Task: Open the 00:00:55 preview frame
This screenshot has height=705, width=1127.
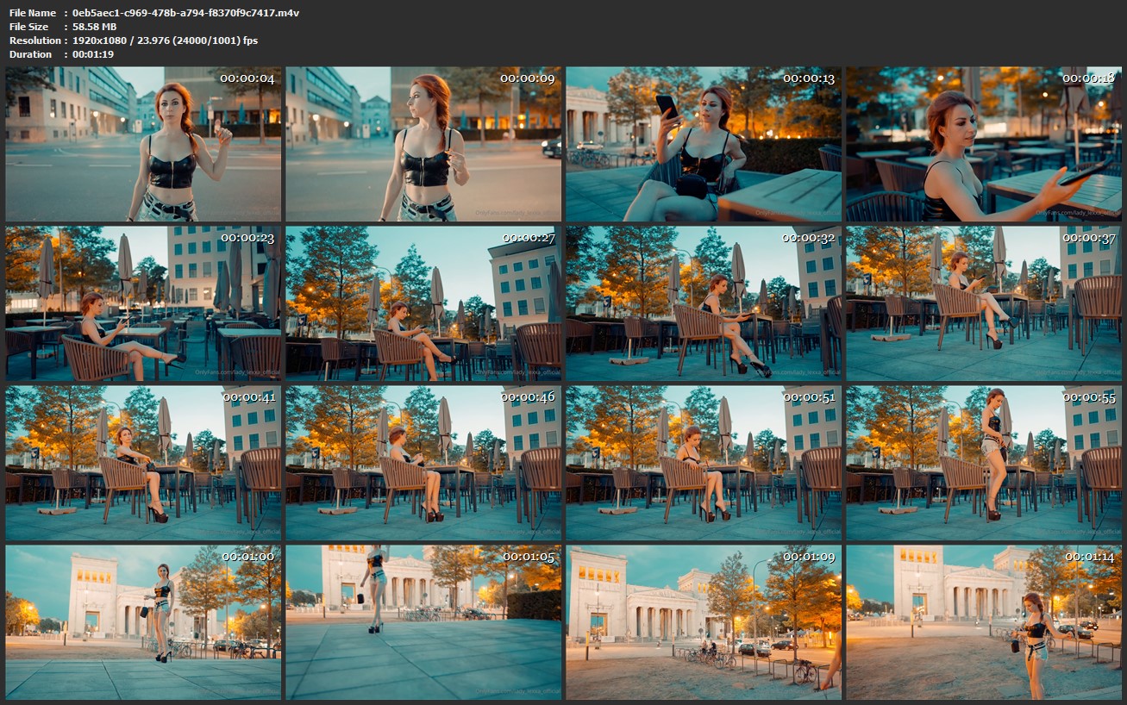Action: point(984,463)
